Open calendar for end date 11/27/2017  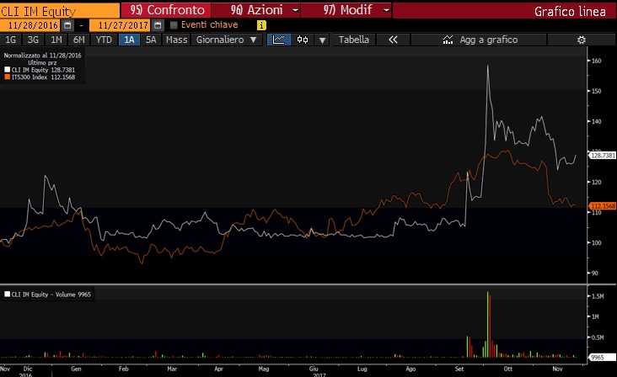coord(158,25)
